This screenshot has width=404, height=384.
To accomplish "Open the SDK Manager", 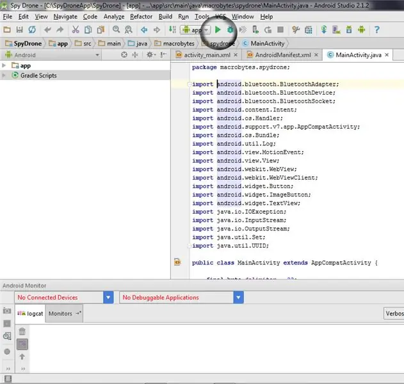I will (349, 30).
